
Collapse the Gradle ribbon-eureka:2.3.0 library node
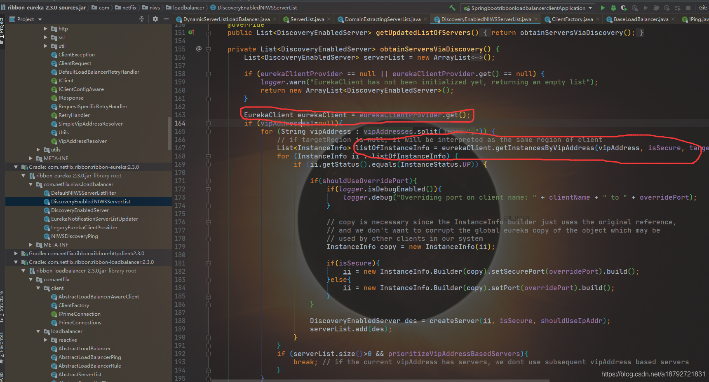point(16,167)
